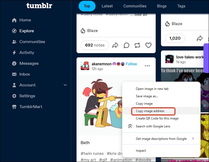Screen dimensions: 209x162
Task: Click akanemnon's avatar thumbnail
Action: [x=85, y=66]
